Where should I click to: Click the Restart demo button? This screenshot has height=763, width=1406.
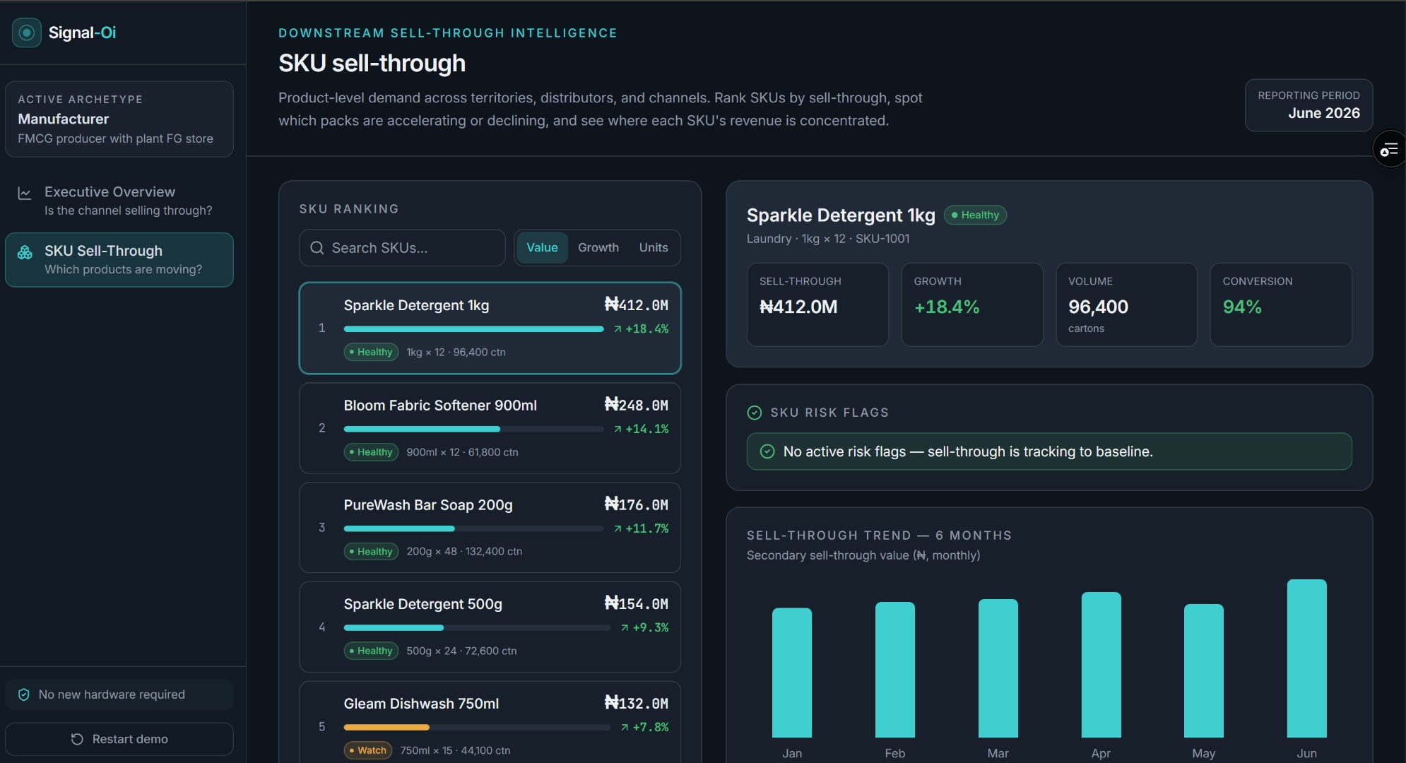[x=119, y=739]
